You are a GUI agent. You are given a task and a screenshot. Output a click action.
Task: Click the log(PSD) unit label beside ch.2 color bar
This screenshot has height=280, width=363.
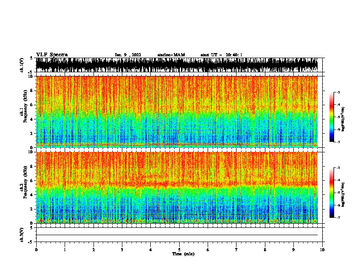(343, 194)
